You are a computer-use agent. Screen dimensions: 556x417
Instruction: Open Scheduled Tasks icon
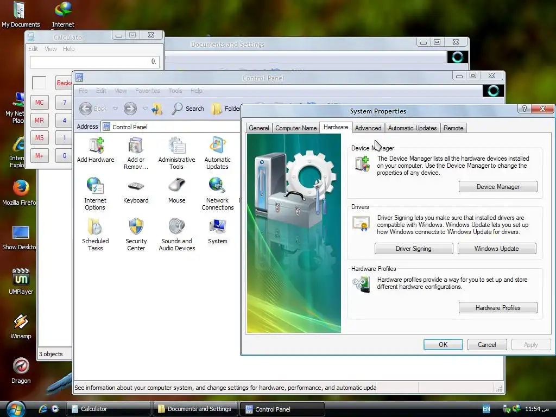[95, 235]
